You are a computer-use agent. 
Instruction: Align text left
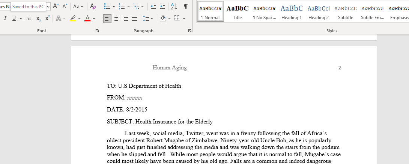(107, 18)
